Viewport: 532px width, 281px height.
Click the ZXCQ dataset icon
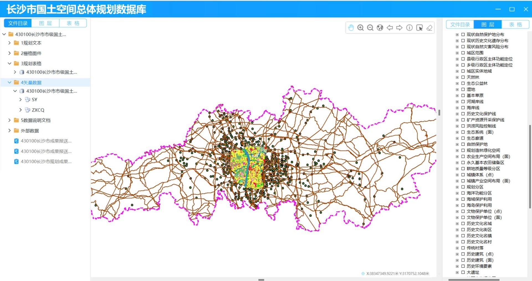click(27, 110)
